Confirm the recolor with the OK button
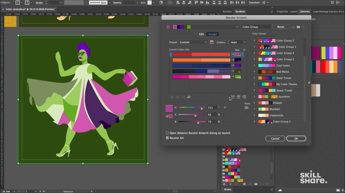Viewport: 345px width, 193px height. (x=296, y=138)
